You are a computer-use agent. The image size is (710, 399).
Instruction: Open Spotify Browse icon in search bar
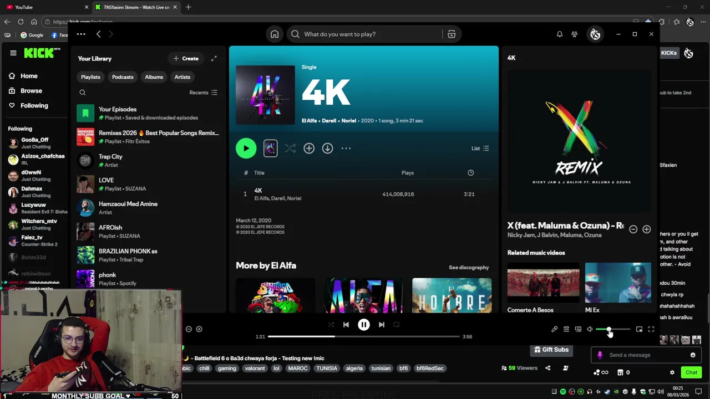pyautogui.click(x=452, y=34)
